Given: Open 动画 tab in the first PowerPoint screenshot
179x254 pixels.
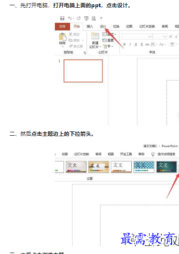Looking at the screenshot, I should [x=129, y=27].
